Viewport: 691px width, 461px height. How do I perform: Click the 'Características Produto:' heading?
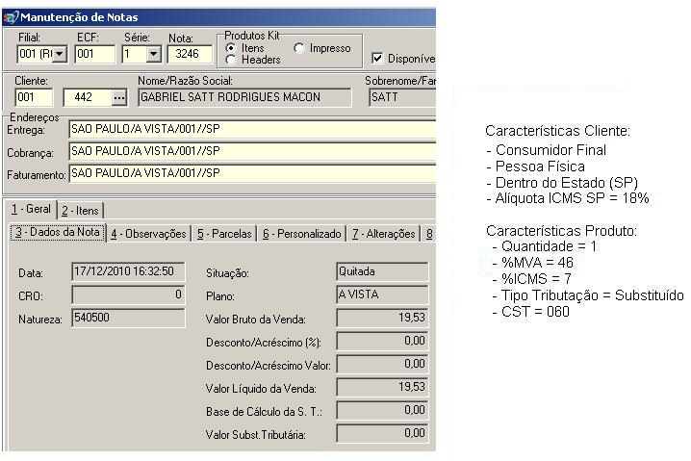tap(561, 231)
